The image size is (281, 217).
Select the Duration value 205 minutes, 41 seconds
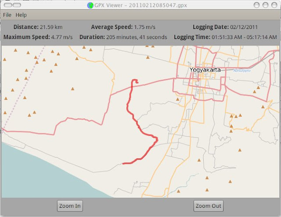point(137,37)
